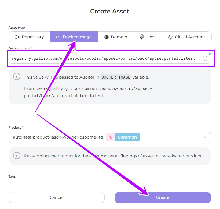
Task: Cancel the asset creation dialog
Action: tap(57, 197)
